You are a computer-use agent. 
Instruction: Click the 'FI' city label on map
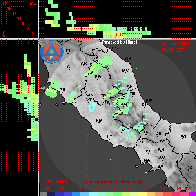[x=68, y=51]
